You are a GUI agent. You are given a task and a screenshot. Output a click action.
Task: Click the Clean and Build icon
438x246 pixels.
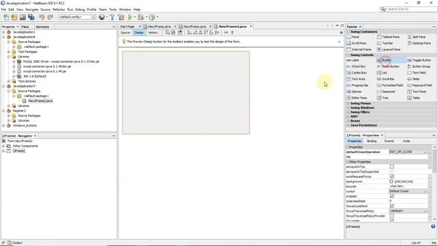(x=121, y=17)
